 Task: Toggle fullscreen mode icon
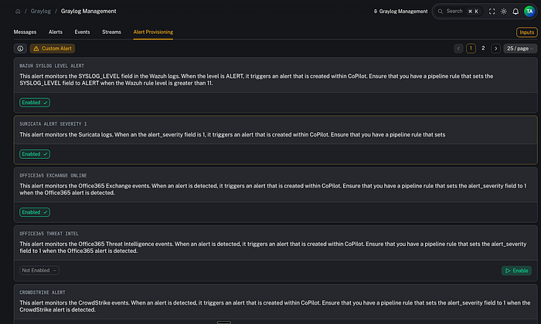(492, 12)
